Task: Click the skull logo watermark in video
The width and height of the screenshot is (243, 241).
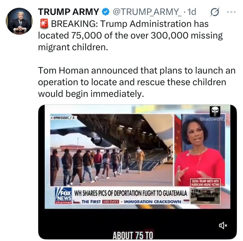Action: pos(215,111)
